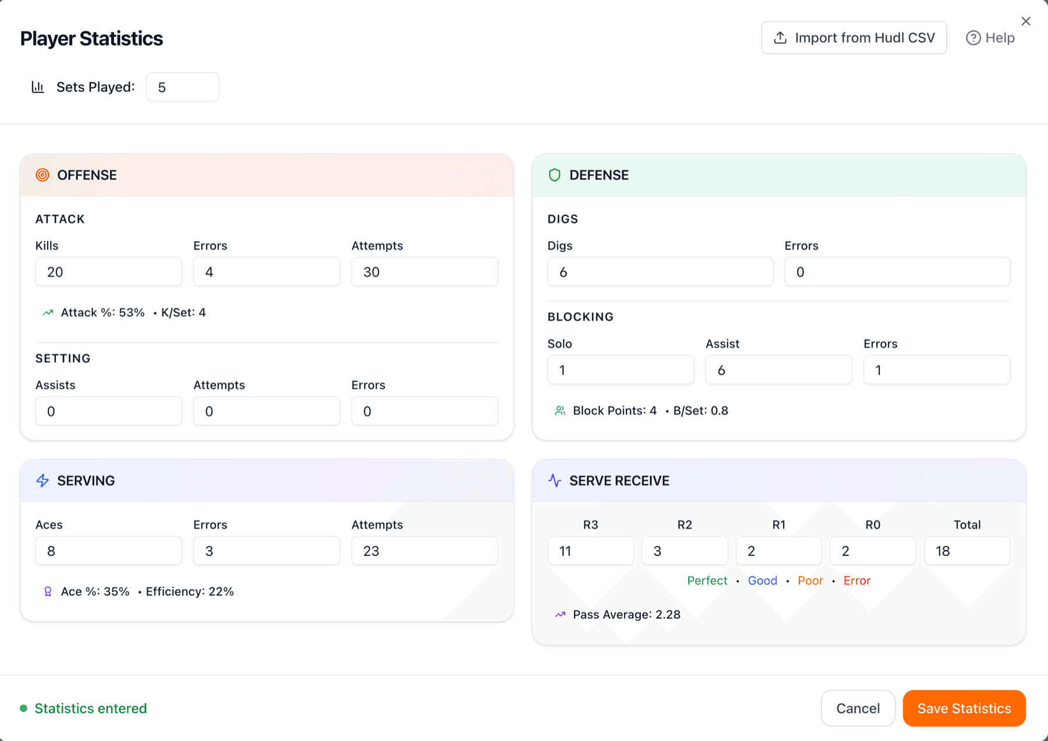Edit the attack Attempts field showing 30
This screenshot has height=741, width=1048.
coord(425,272)
